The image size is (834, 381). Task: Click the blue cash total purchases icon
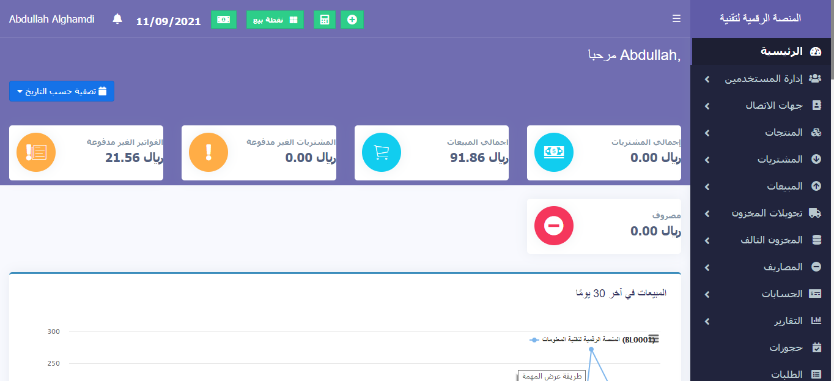point(554,152)
